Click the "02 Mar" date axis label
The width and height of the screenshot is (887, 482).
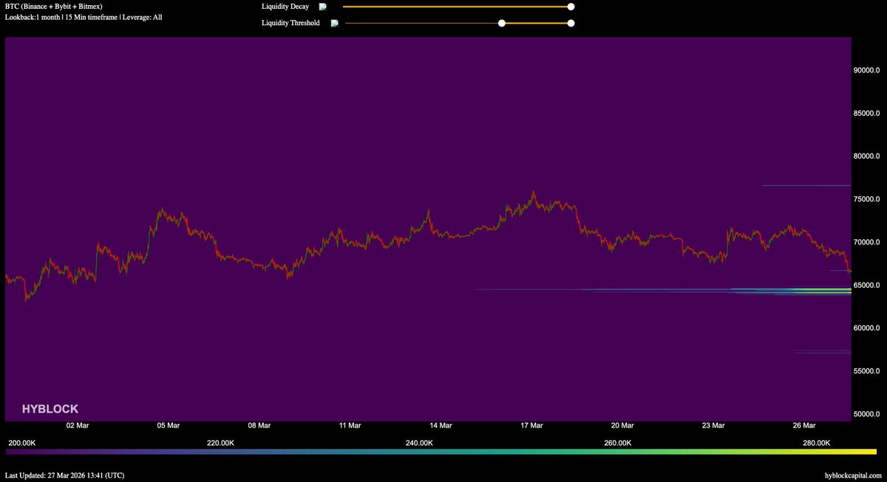click(78, 426)
